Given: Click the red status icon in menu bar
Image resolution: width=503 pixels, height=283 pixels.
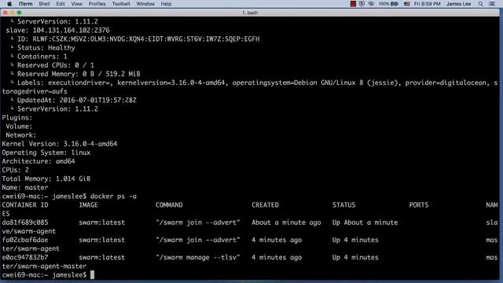Looking at the screenshot, I should (353, 4).
